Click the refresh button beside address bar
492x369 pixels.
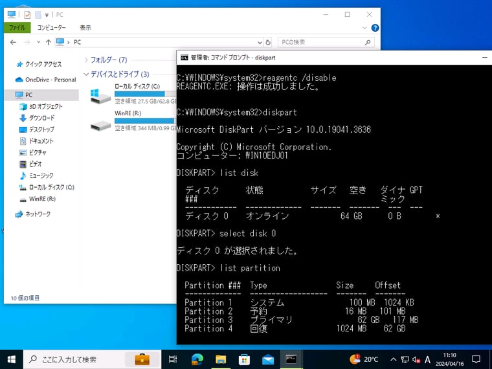pos(268,42)
